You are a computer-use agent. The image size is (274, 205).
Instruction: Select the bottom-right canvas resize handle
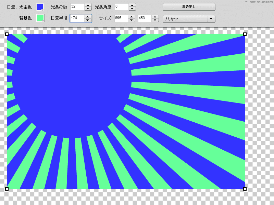tap(245, 189)
